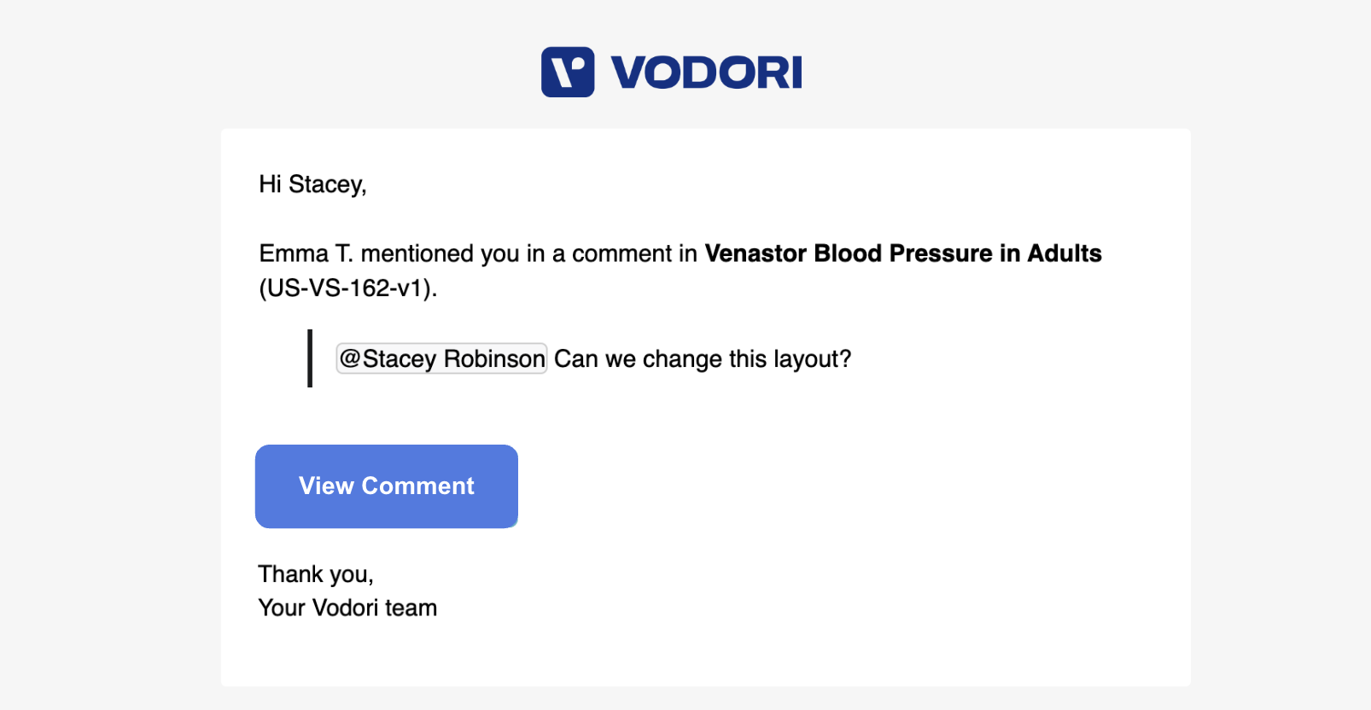1371x710 pixels.
Task: Click the VODORI wordmark text
Action: (707, 73)
